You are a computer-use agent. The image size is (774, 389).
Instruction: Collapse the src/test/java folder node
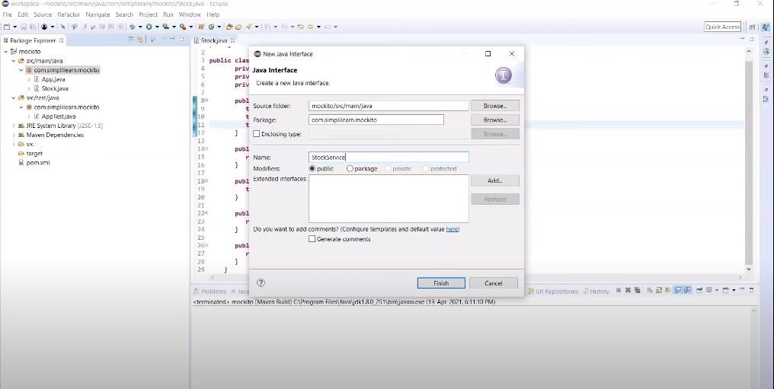(x=14, y=97)
